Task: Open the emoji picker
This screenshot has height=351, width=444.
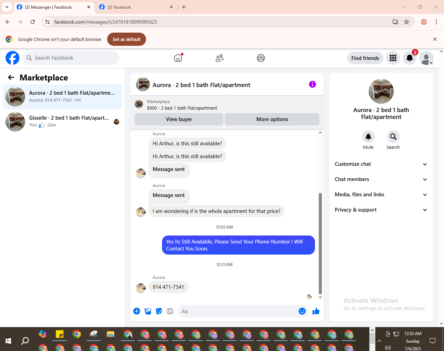Action: (x=302, y=311)
